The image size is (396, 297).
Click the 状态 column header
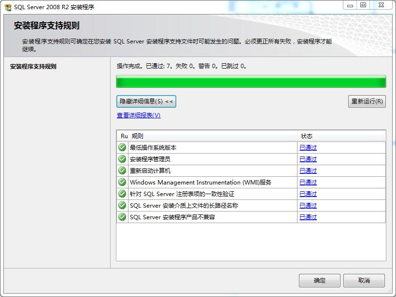(341, 136)
